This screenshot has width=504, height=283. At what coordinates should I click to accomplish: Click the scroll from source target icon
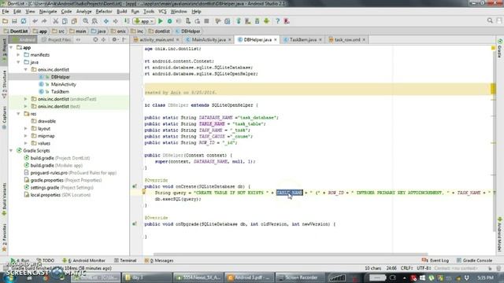click(x=95, y=40)
